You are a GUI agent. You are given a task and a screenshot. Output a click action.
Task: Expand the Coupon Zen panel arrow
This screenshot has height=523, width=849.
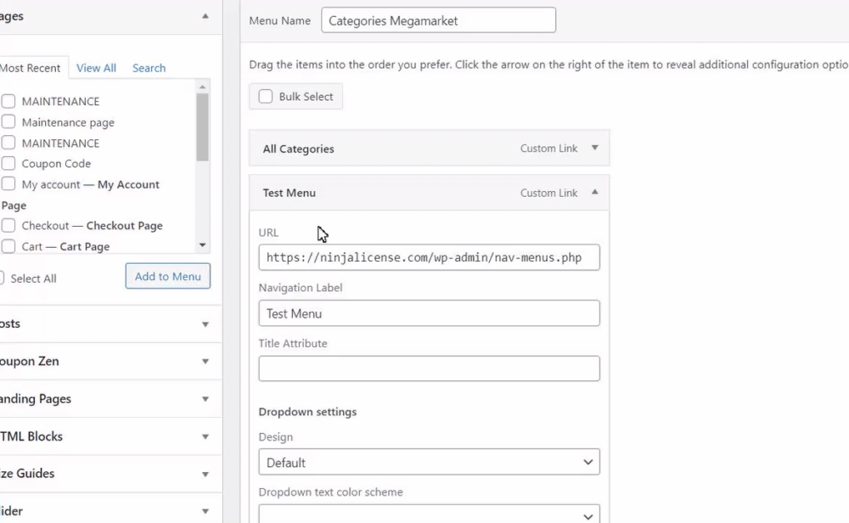click(x=205, y=362)
